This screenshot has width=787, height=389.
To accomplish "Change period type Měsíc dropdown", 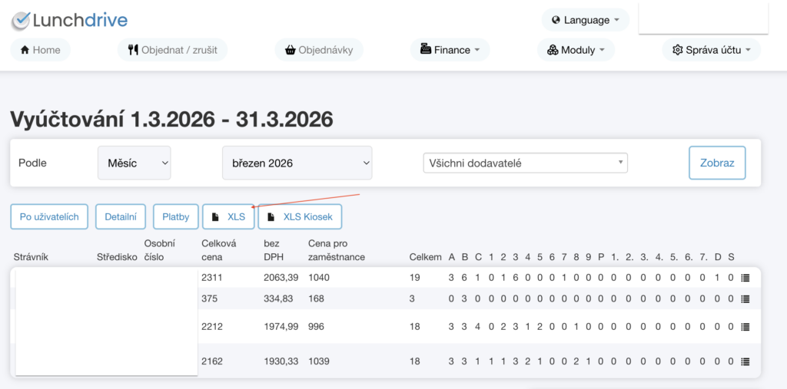I will pos(134,163).
